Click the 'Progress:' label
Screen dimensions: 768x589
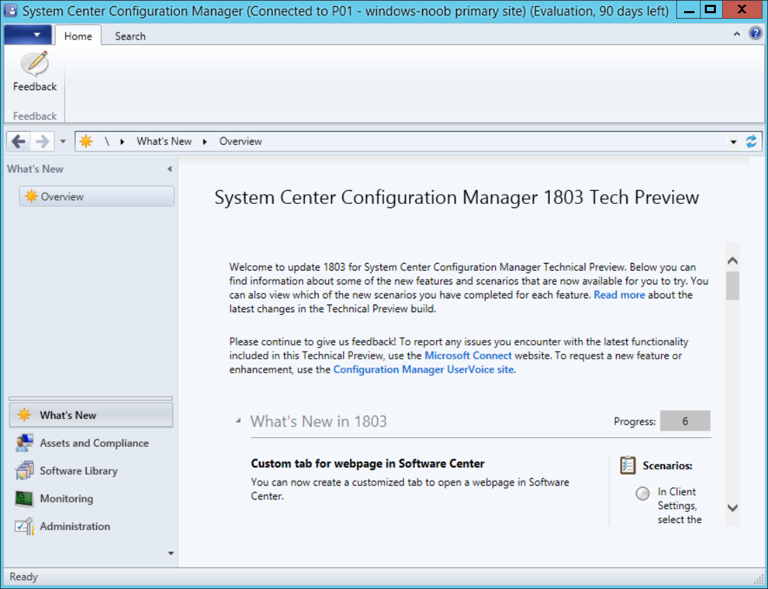[x=635, y=422]
